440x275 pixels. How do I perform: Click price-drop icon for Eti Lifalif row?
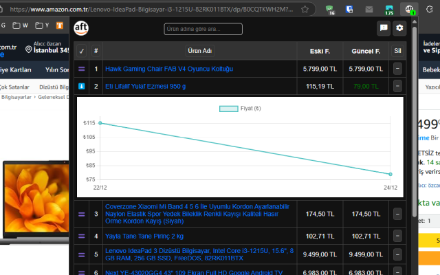81,86
